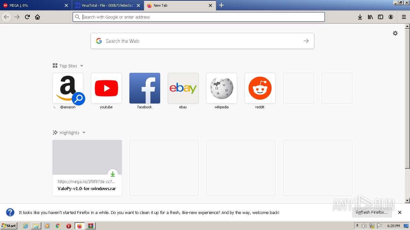
Task: Open the Downloads panel icon
Action: (360, 17)
